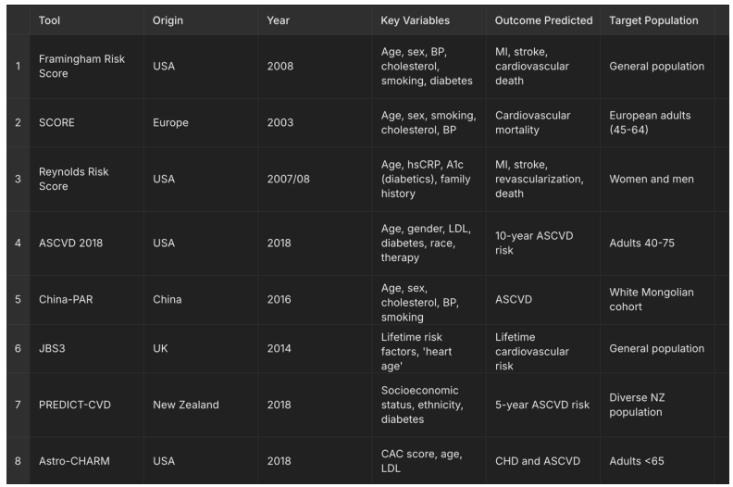Select the Key Variables column header
Viewport: 733px width, 487px height.
tap(416, 20)
